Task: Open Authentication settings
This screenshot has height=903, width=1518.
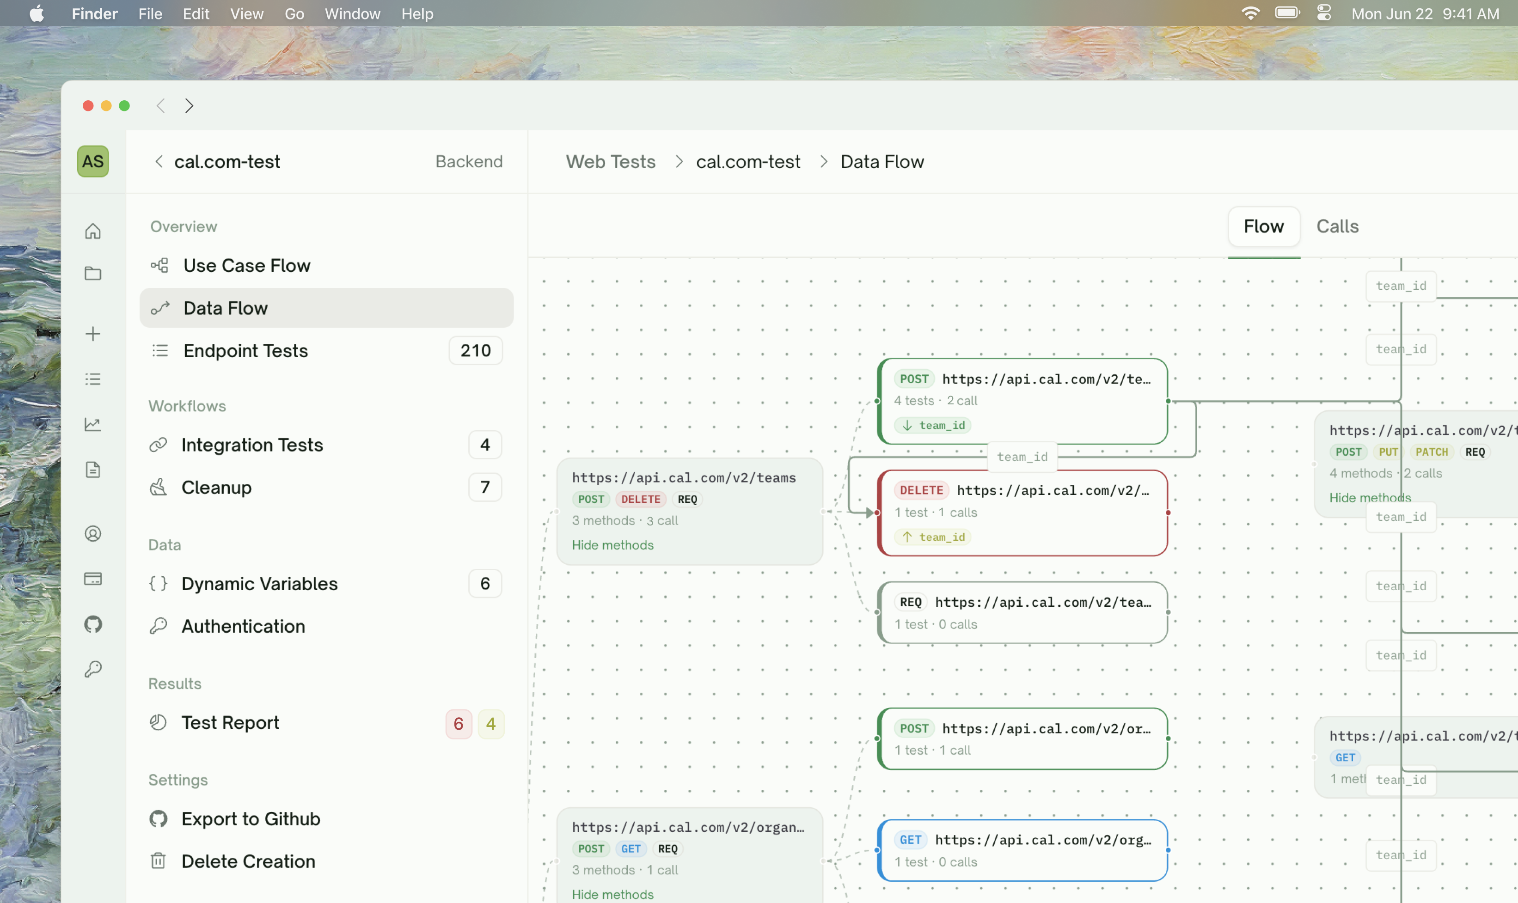Action: (x=326, y=626)
